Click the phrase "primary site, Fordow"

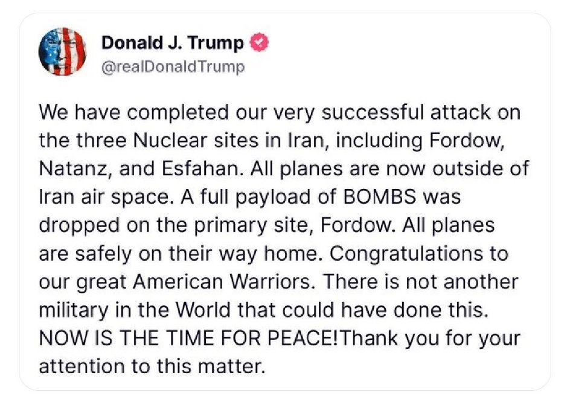pos(261,225)
